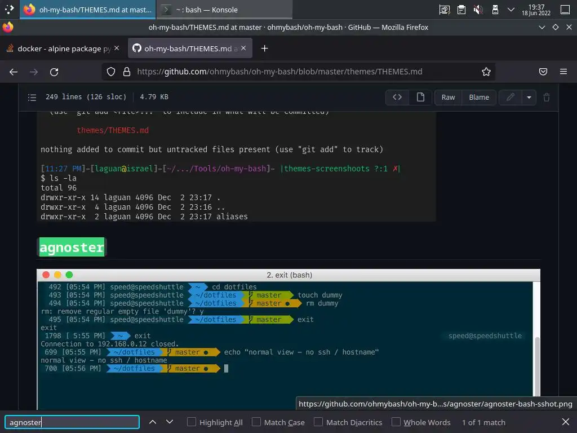Image resolution: width=577 pixels, height=433 pixels.
Task: Switch to the Konsole bash task
Action: pos(225,10)
